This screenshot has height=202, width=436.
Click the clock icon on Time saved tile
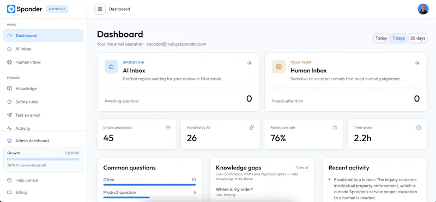coord(419,128)
